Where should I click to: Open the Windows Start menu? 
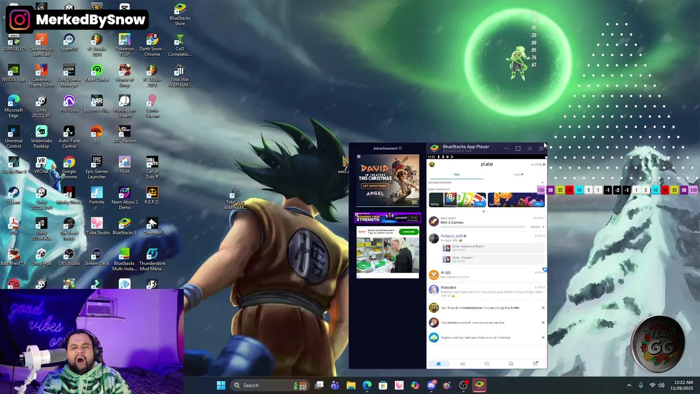[x=221, y=385]
